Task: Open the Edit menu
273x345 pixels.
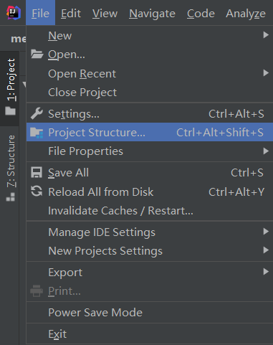Action: pyautogui.click(x=71, y=14)
